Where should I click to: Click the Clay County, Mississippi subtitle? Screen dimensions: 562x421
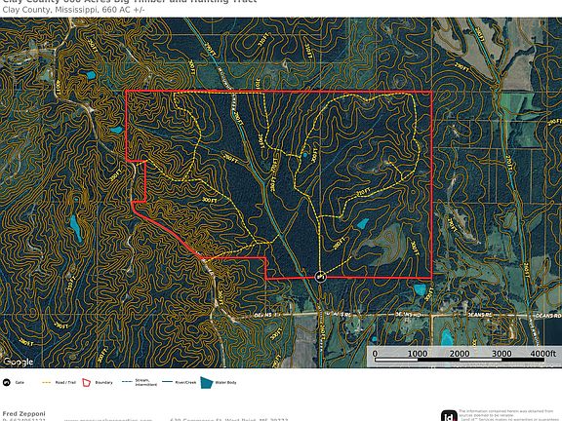[73, 10]
